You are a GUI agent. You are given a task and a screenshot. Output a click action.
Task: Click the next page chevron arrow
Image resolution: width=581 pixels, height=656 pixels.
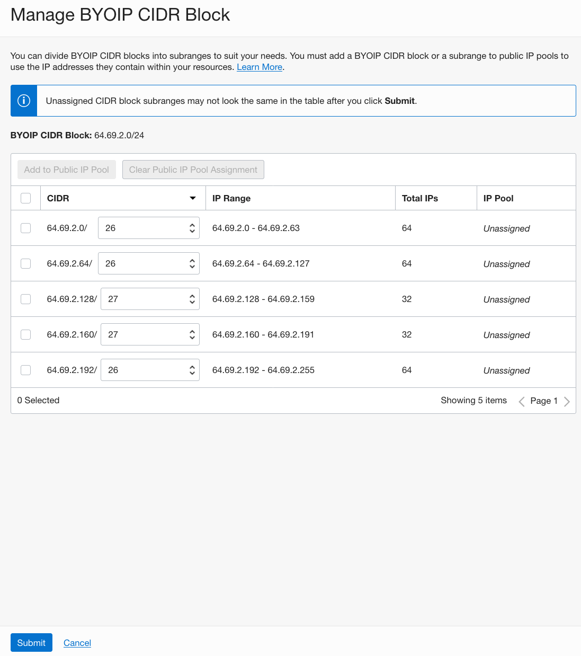(x=567, y=401)
